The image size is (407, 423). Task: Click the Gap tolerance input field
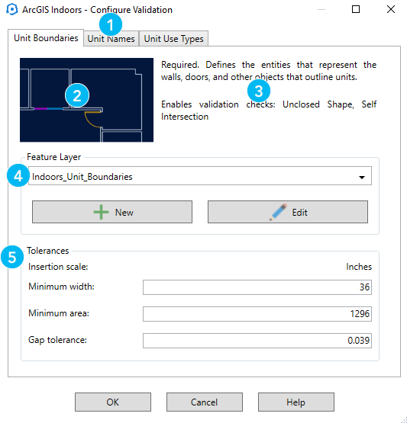[257, 341]
